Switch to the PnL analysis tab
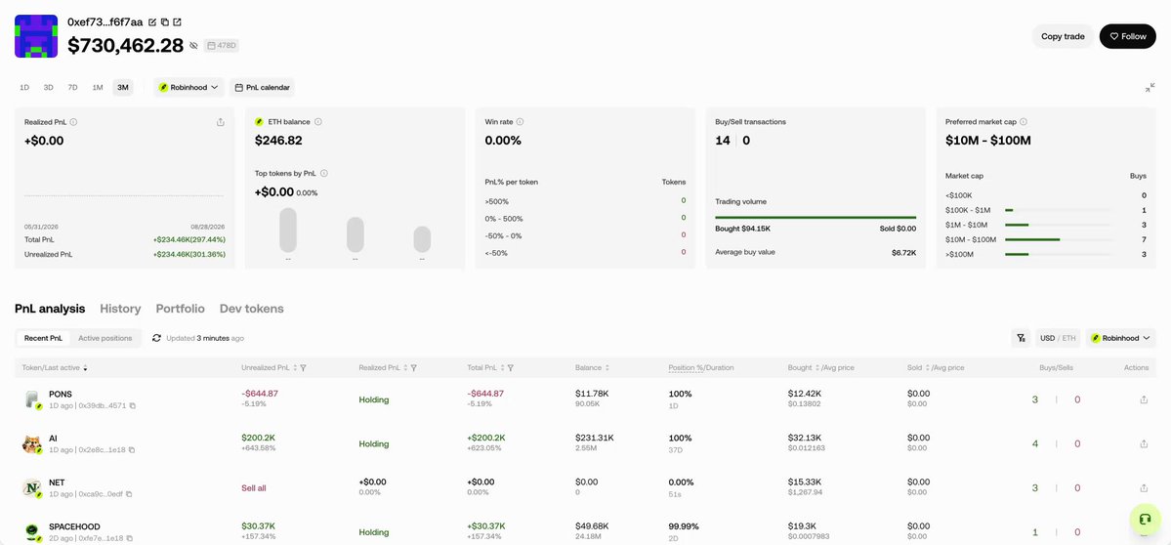This screenshot has width=1171, height=545. coord(50,309)
